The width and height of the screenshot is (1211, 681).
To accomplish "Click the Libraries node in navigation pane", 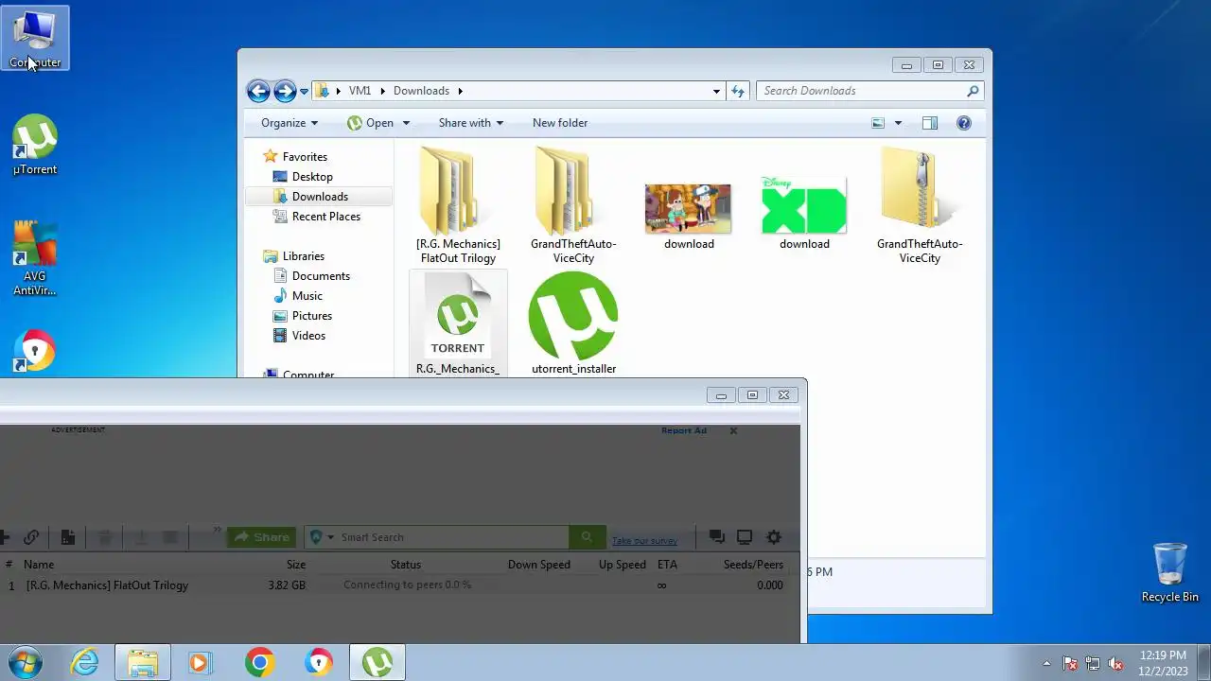I will (303, 256).
